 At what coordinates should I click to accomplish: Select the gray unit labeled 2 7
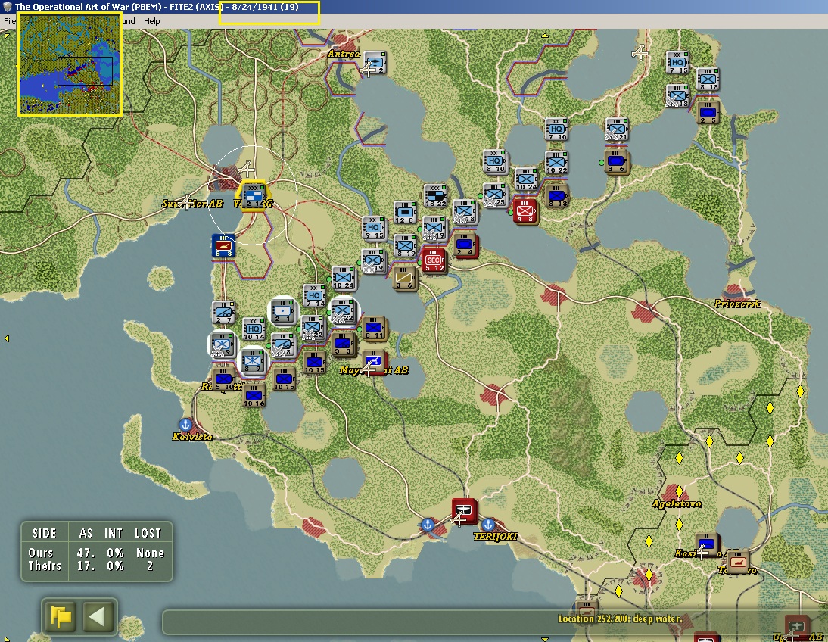[223, 313]
